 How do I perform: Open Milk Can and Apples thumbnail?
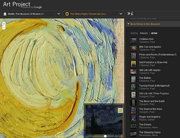click(x=133, y=48)
